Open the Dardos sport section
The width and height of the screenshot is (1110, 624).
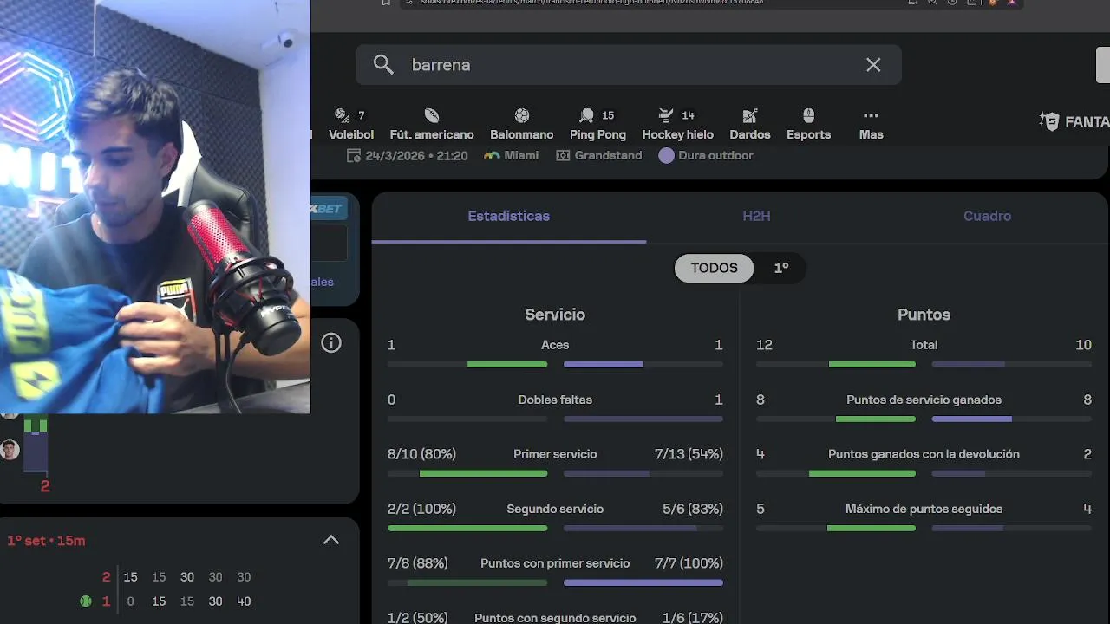pos(750,125)
